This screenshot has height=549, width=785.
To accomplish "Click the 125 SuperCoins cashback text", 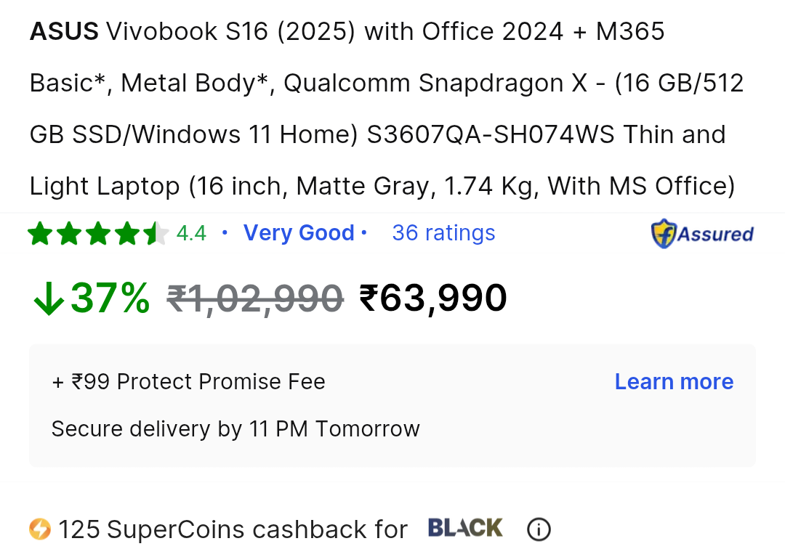I will [x=233, y=529].
